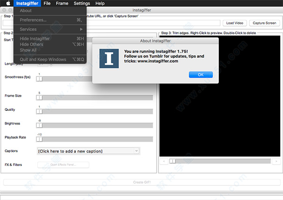Open the Help menu
Image resolution: width=283 pixels, height=200 pixels.
(x=100, y=3)
